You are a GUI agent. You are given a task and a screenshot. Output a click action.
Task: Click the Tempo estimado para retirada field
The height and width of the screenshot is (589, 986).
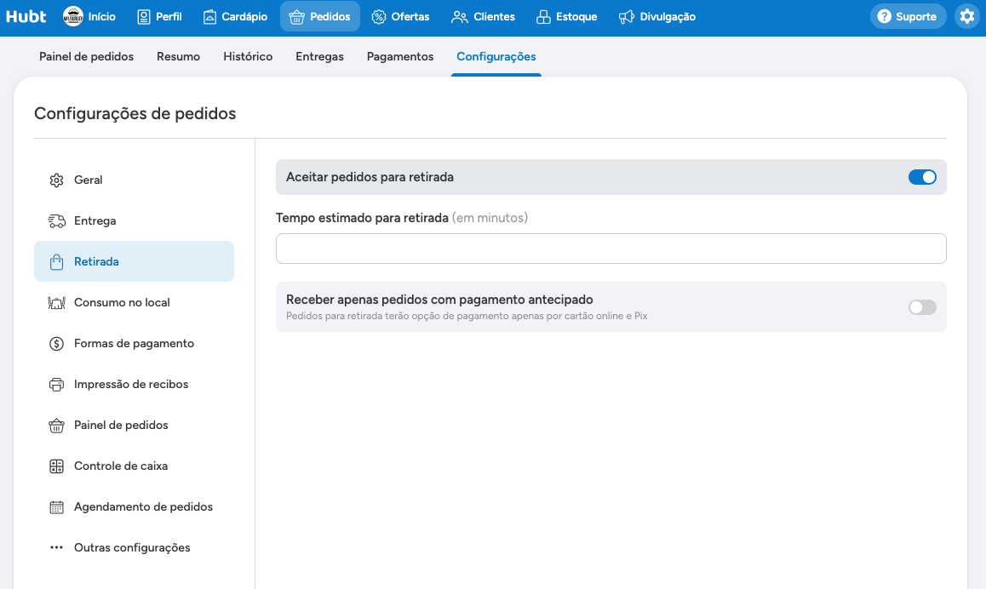(611, 249)
